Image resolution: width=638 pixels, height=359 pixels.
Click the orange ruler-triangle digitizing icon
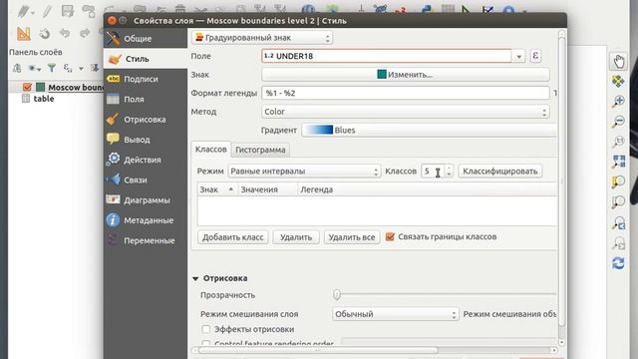(24, 33)
